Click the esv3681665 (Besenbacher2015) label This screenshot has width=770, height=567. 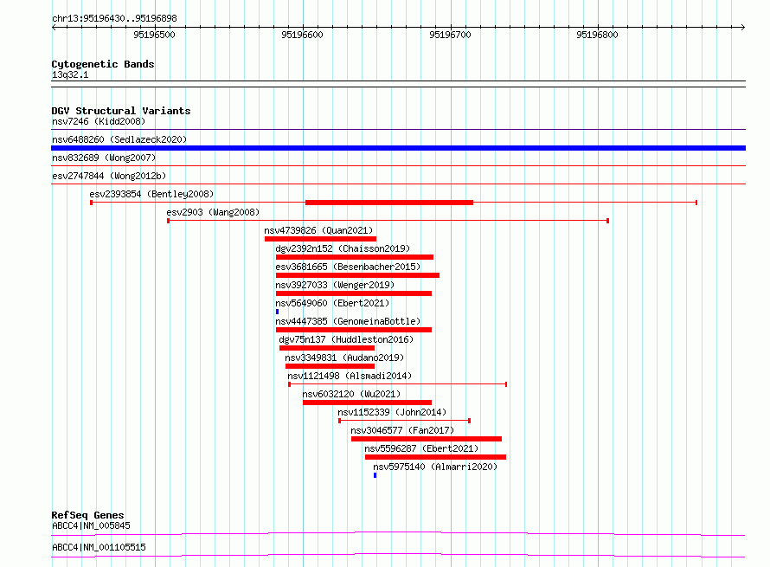(348, 267)
